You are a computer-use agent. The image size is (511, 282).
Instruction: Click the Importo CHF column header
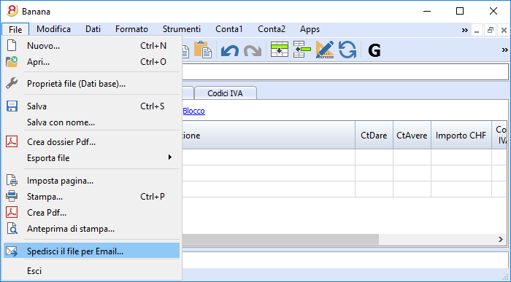(x=461, y=136)
